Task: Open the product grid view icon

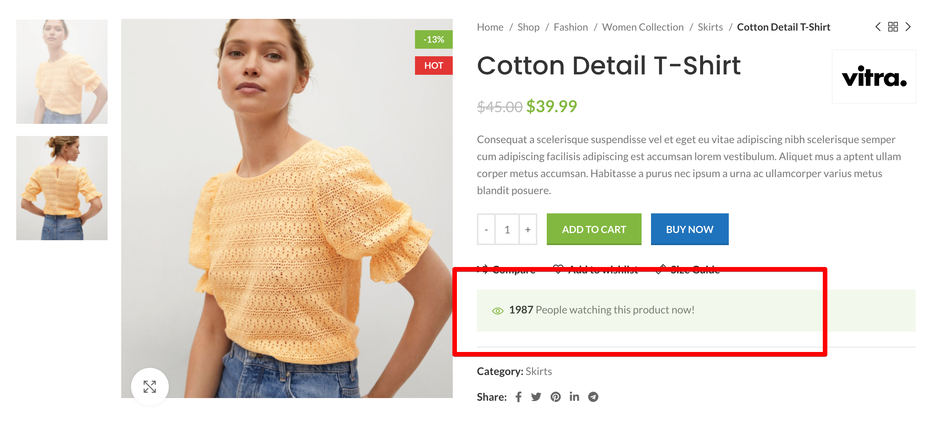Action: coord(893,27)
